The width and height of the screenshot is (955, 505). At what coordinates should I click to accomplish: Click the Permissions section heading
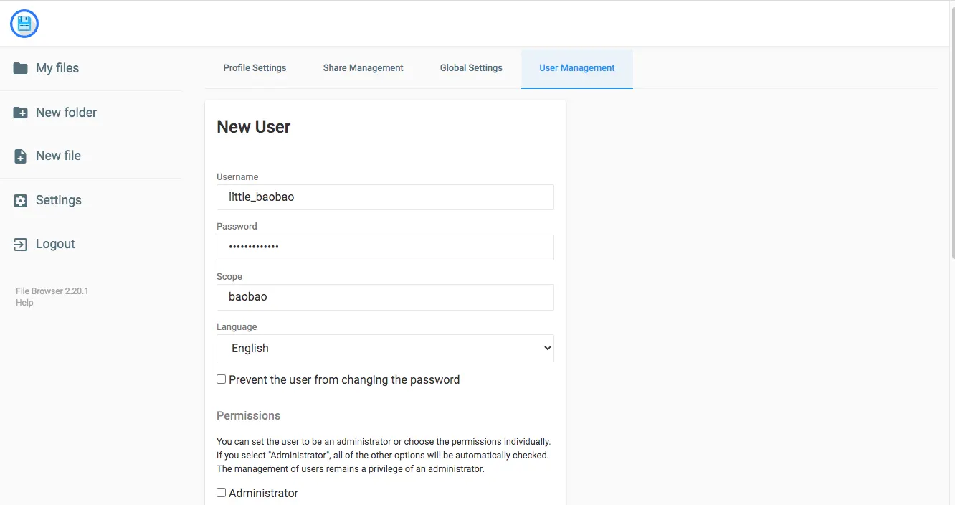(x=249, y=416)
